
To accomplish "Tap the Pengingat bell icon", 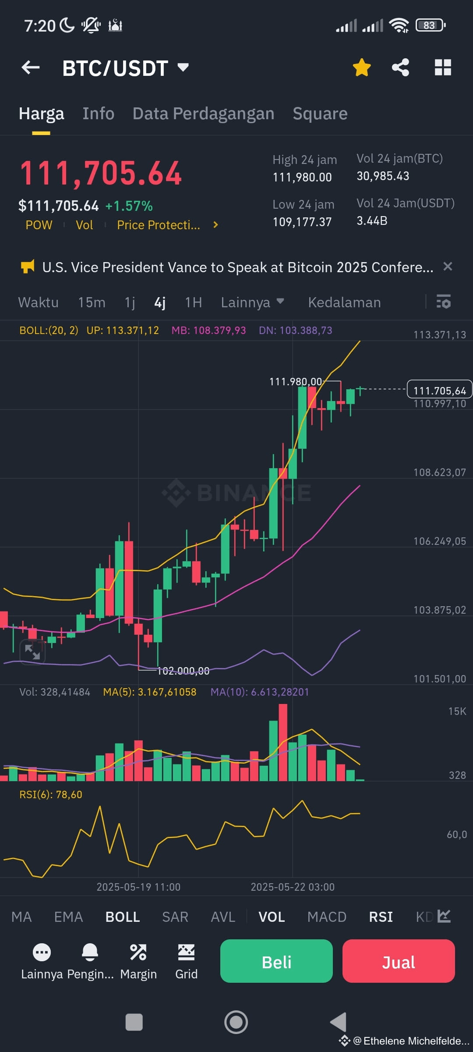I will (x=90, y=952).
